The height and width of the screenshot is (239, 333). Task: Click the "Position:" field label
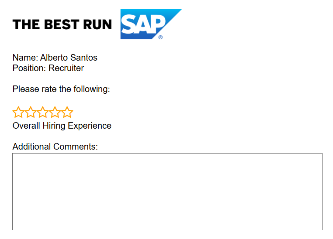(x=29, y=68)
